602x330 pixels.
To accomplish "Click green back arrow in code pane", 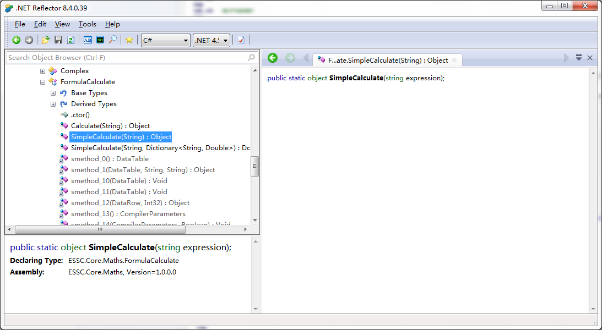I will point(273,58).
